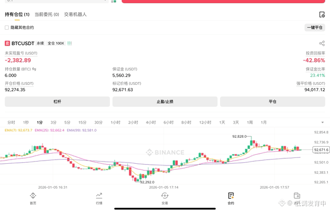Tap the 未实现盈亏 (USDT) label
This screenshot has width=330, height=212.
21,53
